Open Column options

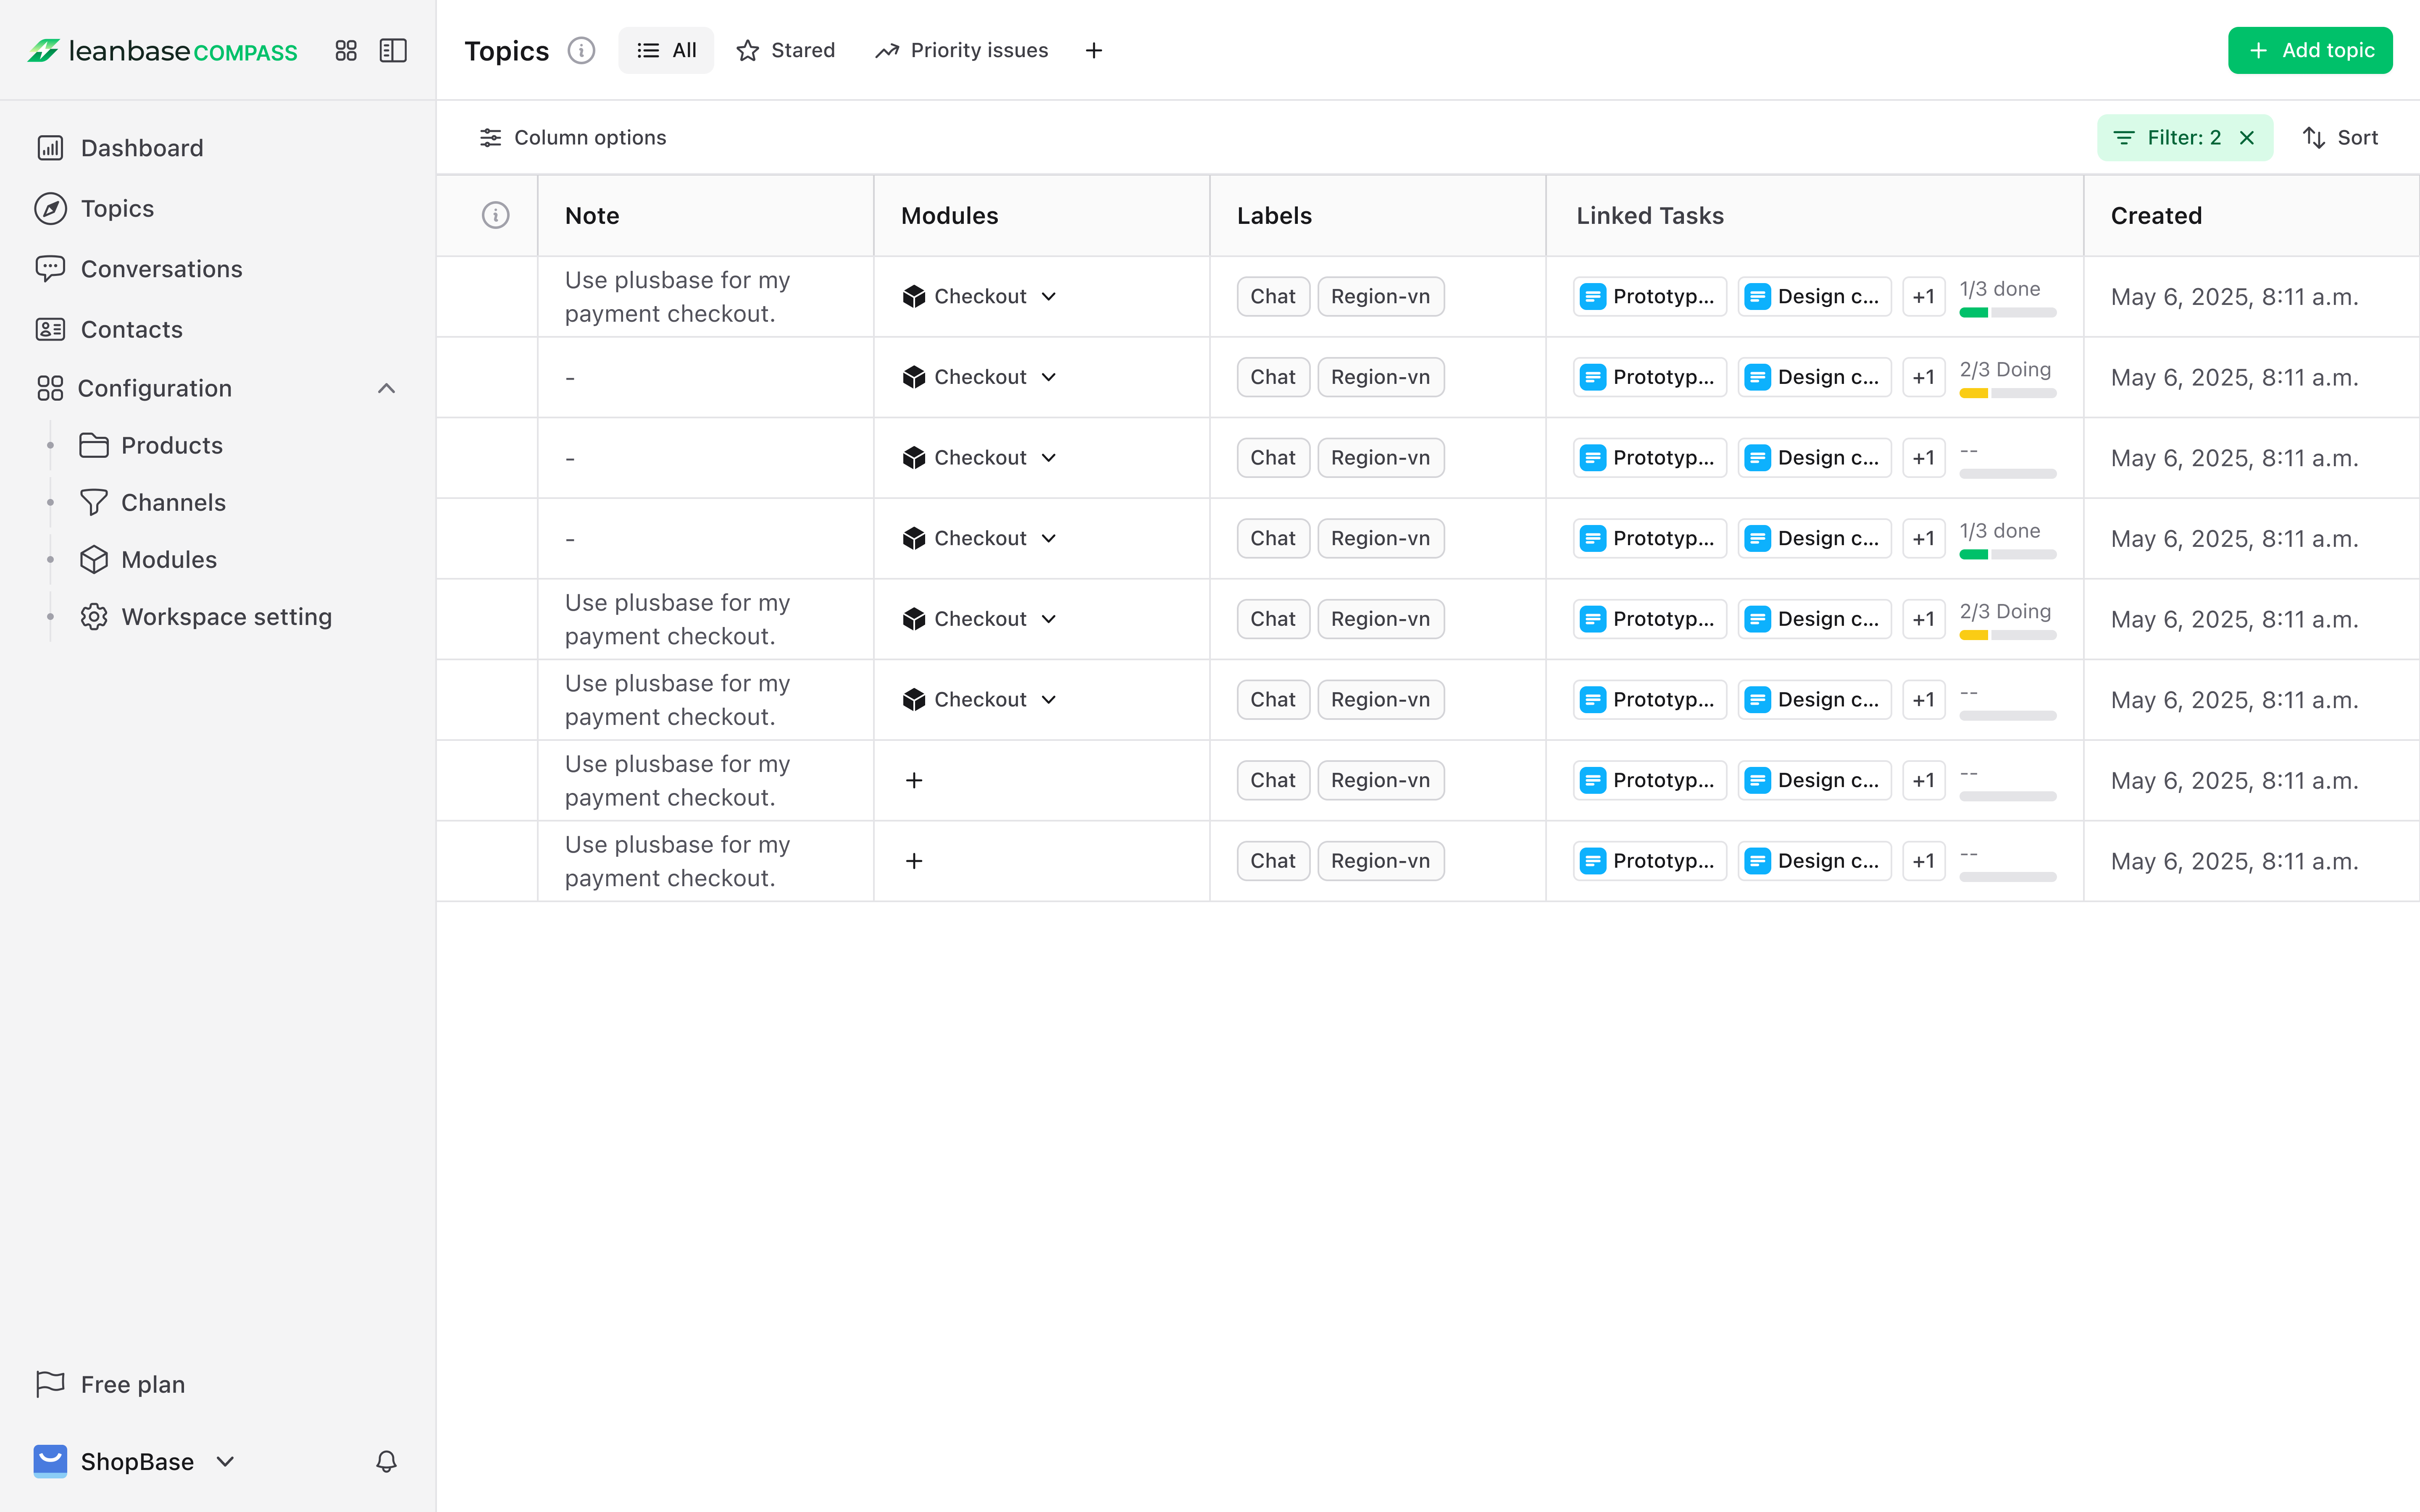tap(573, 138)
